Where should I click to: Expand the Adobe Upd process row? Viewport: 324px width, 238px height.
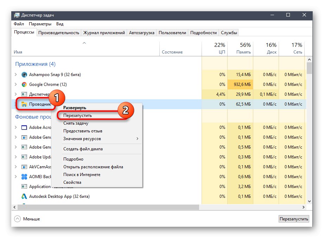[x=16, y=157]
